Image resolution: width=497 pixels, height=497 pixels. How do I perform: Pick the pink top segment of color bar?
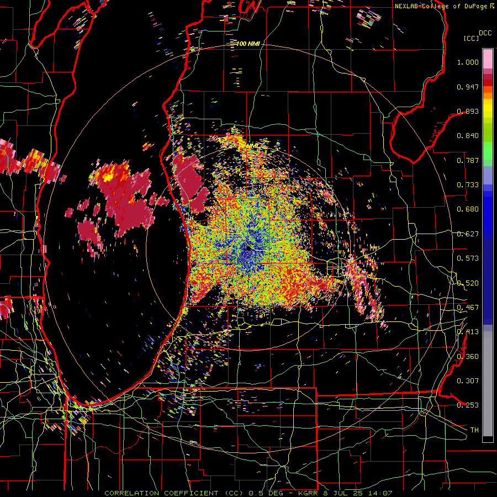488,59
